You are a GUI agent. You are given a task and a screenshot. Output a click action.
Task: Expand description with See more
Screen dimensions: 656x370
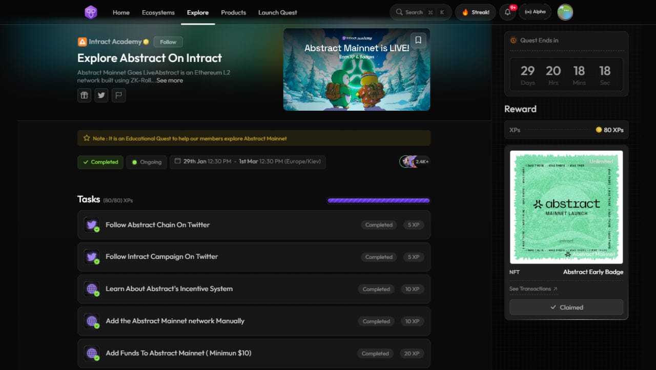coord(170,80)
